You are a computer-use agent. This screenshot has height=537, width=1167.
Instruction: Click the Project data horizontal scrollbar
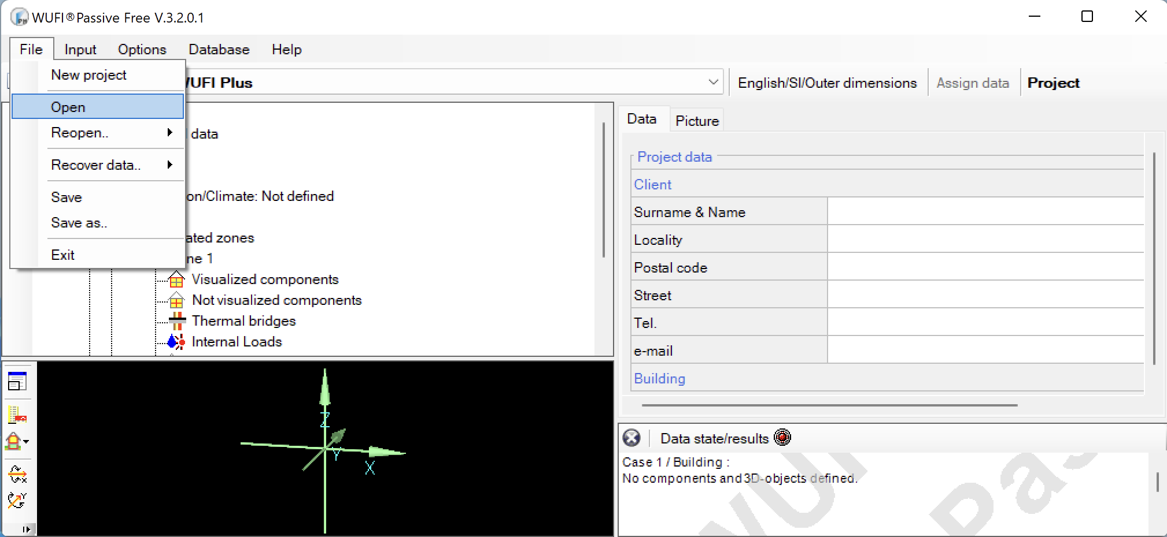coord(829,405)
